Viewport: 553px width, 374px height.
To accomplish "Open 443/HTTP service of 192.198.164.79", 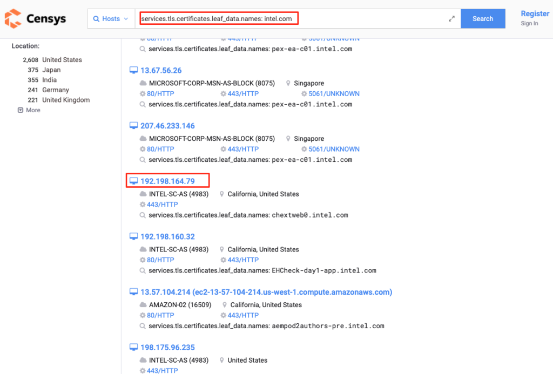I will pos(162,205).
